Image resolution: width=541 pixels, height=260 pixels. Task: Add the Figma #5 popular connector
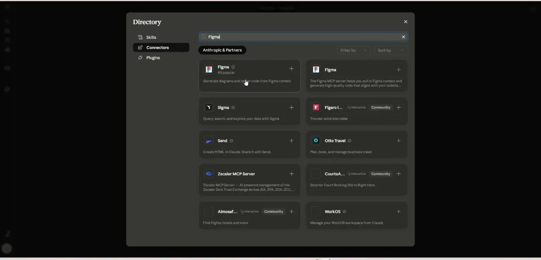coord(292,68)
